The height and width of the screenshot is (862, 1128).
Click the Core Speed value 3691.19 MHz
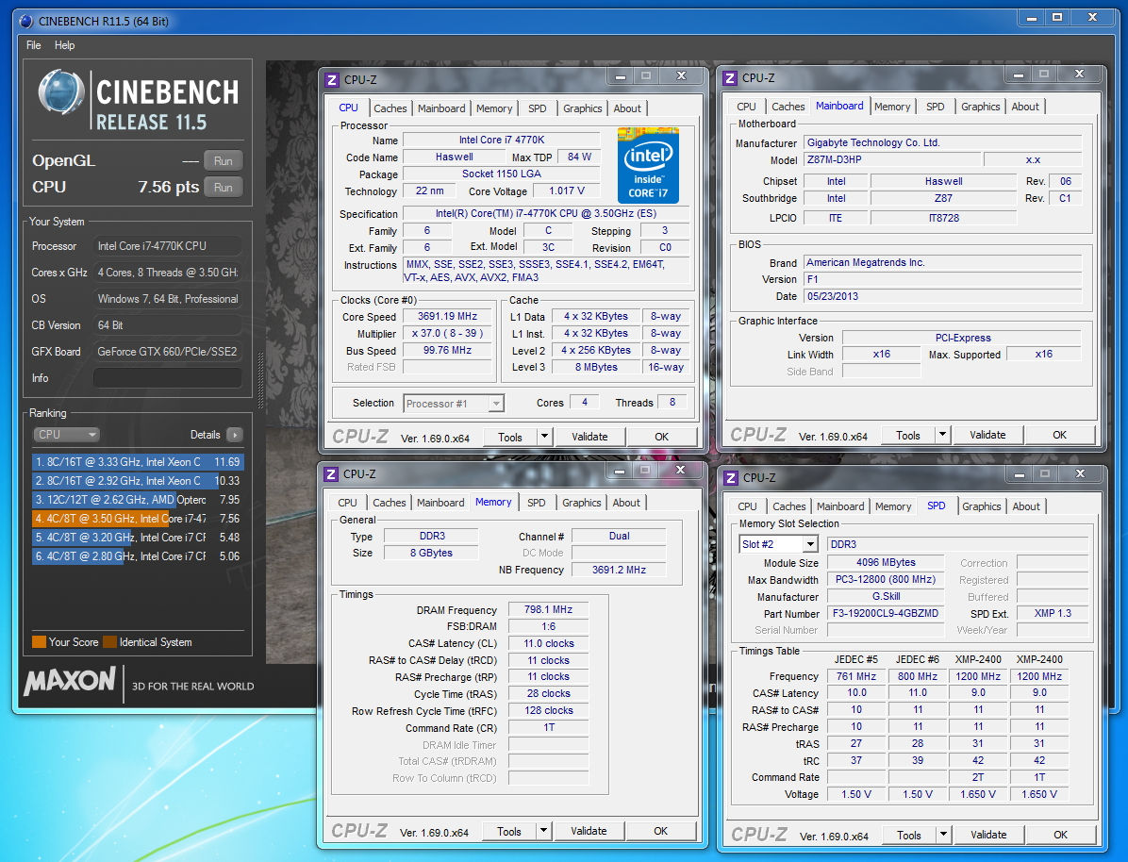[447, 316]
